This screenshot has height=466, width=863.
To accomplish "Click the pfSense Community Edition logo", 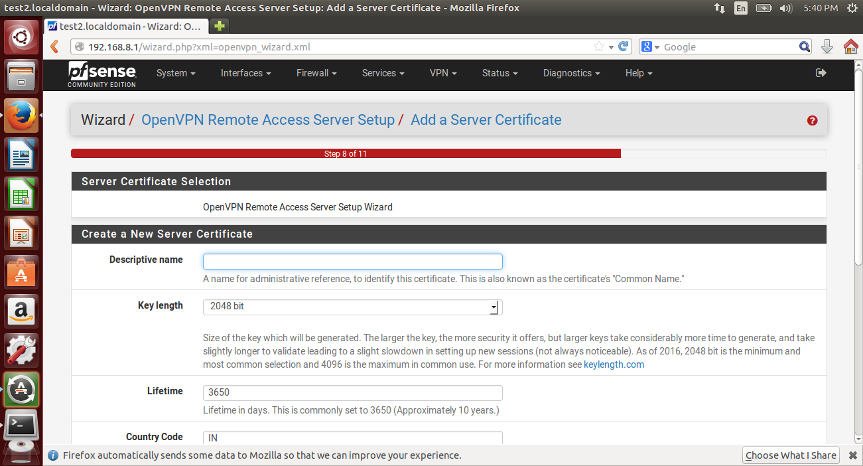I will click(101, 74).
